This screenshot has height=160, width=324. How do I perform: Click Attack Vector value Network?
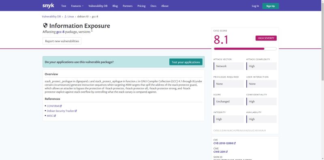click(228, 66)
